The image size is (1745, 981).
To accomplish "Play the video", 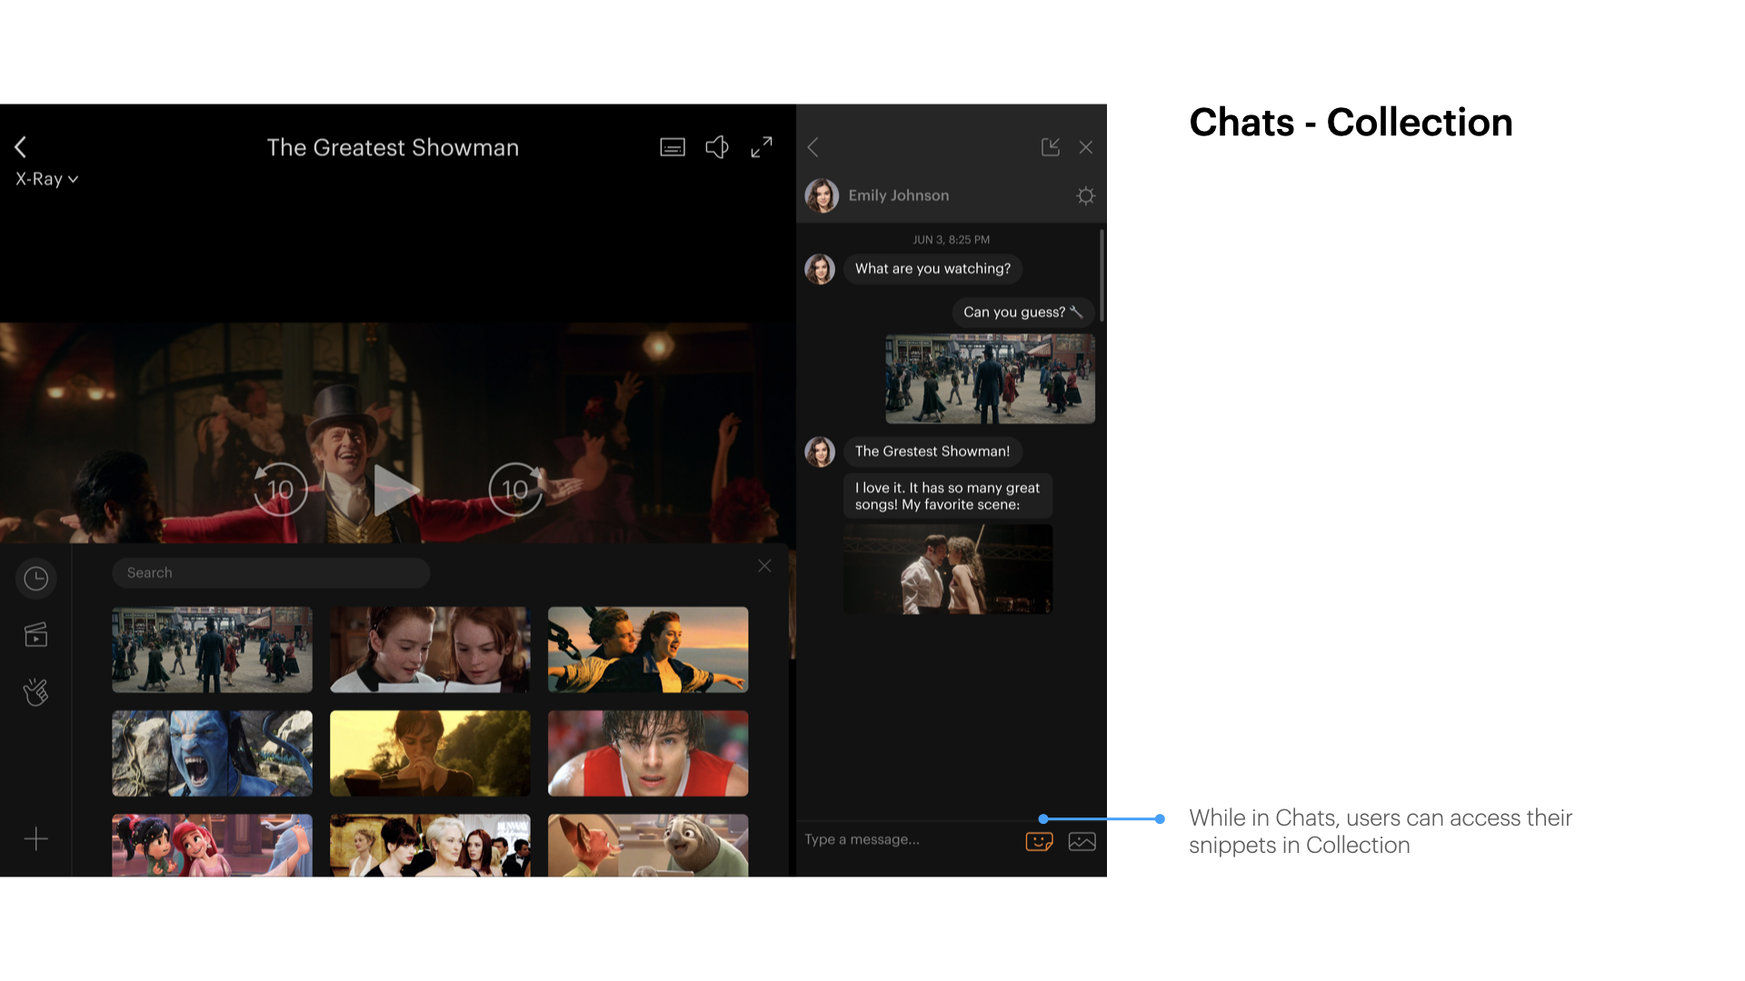I will coord(397,490).
